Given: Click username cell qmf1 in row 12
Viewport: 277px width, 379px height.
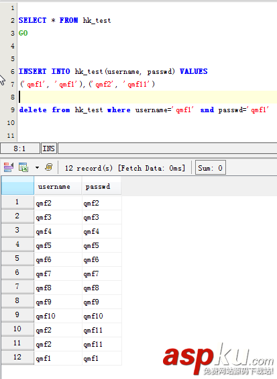Looking at the screenshot, I should (58, 358).
